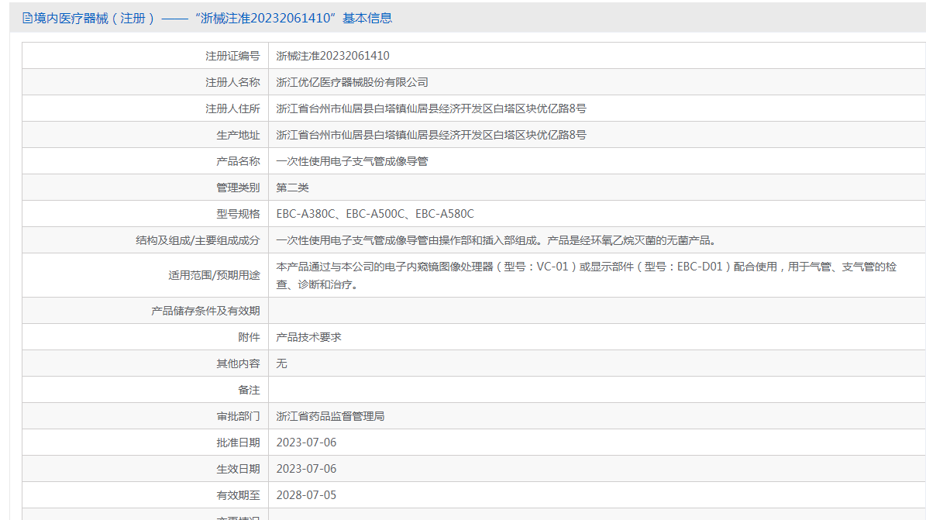This screenshot has height=520, width=926.
Task: Click the 管理类别 row label
Action: tap(238, 188)
